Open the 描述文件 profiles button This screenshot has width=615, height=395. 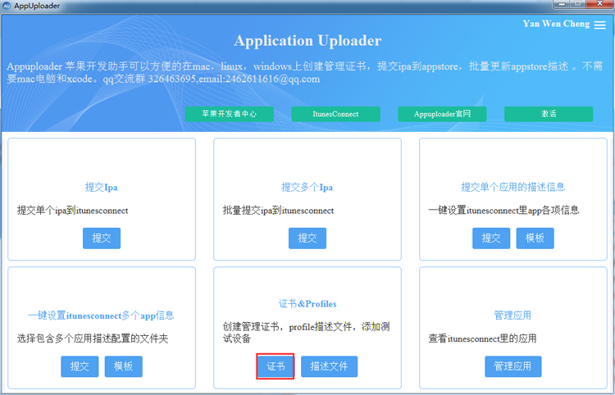click(329, 366)
